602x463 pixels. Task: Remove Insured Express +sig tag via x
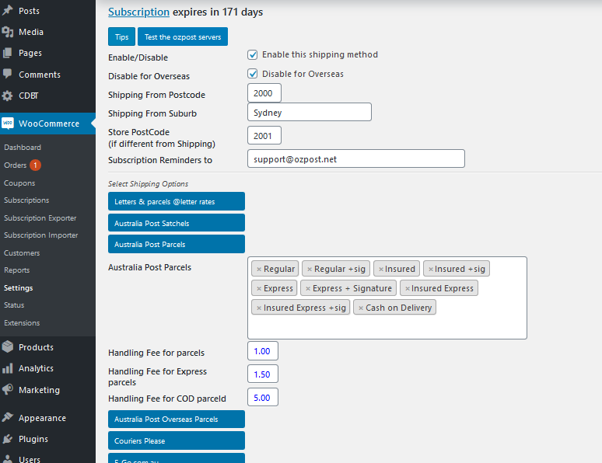click(x=259, y=308)
